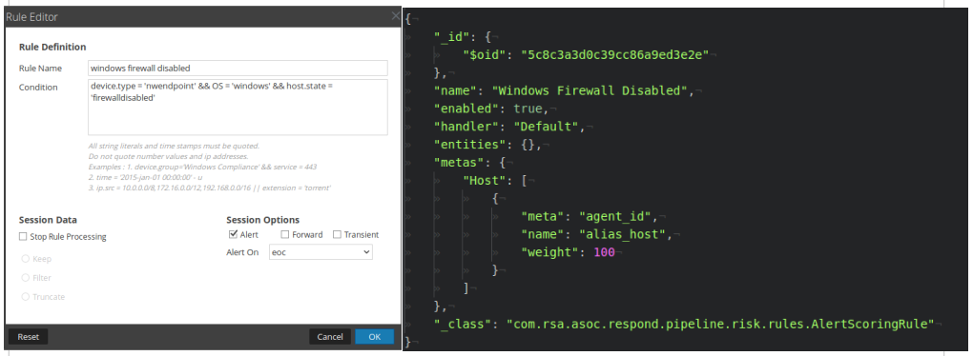Click the Session Options heading
The height and width of the screenshot is (356, 973).
(x=262, y=220)
